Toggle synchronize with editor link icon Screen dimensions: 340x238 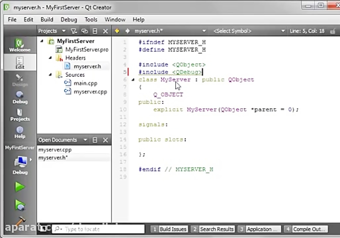85,31
